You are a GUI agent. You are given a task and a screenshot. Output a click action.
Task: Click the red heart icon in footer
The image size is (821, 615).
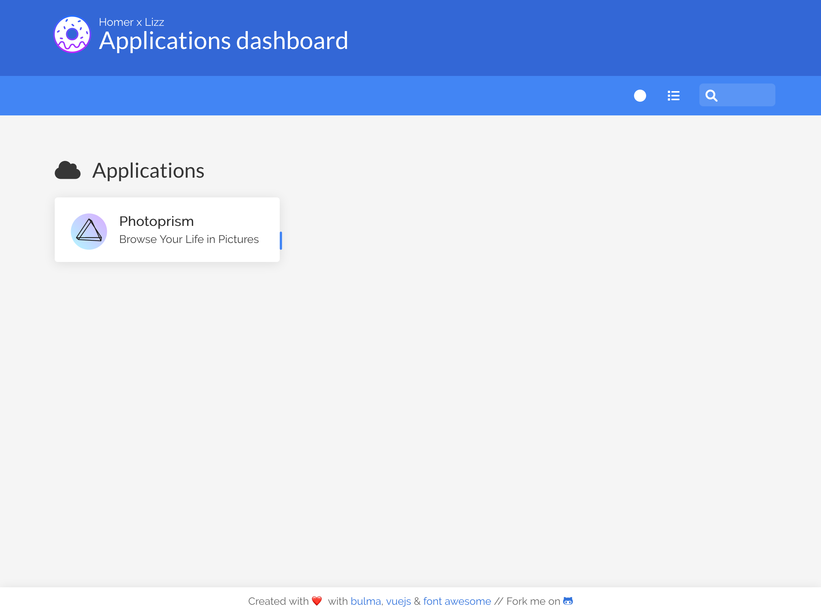coord(317,601)
